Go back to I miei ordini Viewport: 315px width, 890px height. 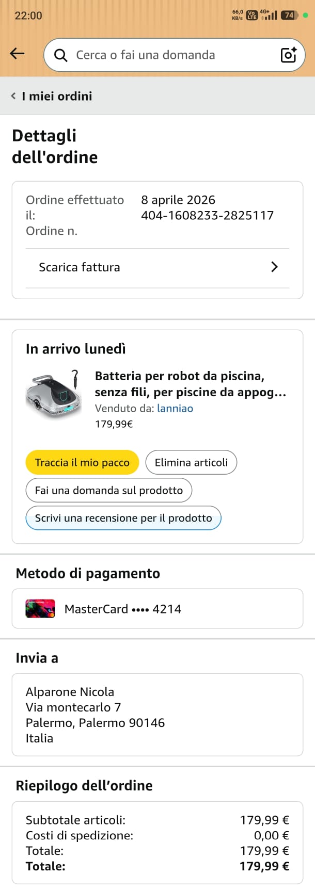coord(57,96)
